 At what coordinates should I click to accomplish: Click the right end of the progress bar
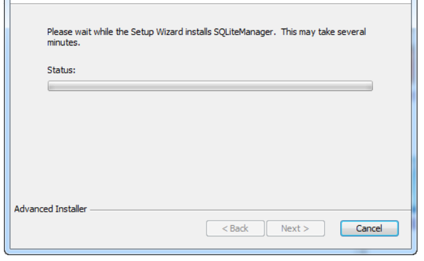pyautogui.click(x=369, y=86)
